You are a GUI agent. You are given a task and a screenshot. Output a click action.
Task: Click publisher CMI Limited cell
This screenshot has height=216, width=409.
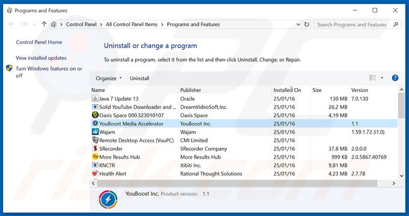(x=194, y=140)
